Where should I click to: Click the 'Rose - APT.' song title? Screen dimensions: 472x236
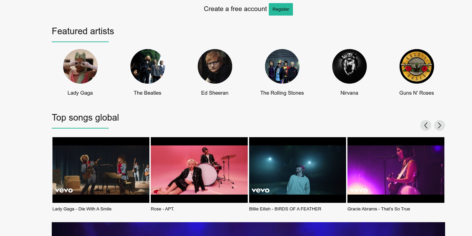(x=163, y=209)
